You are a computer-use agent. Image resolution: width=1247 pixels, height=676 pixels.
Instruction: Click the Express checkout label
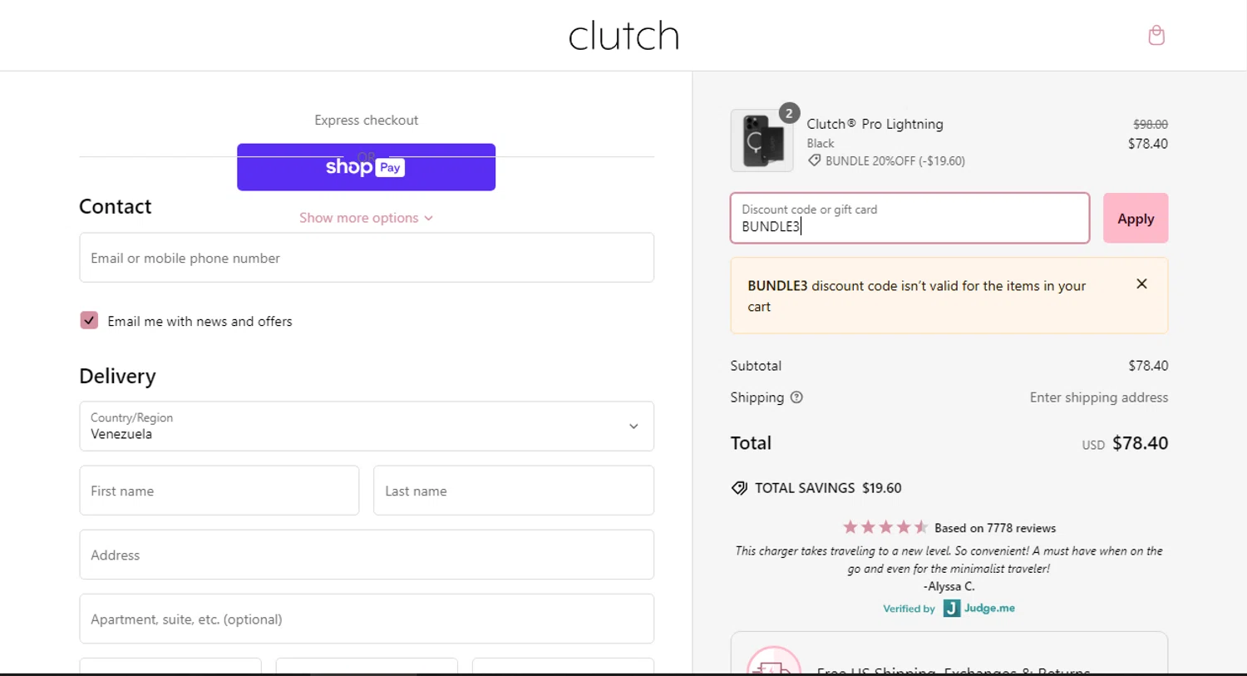point(366,120)
